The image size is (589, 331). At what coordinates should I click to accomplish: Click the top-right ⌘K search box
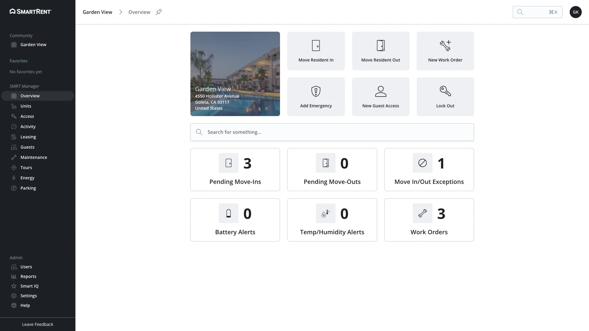click(x=537, y=12)
